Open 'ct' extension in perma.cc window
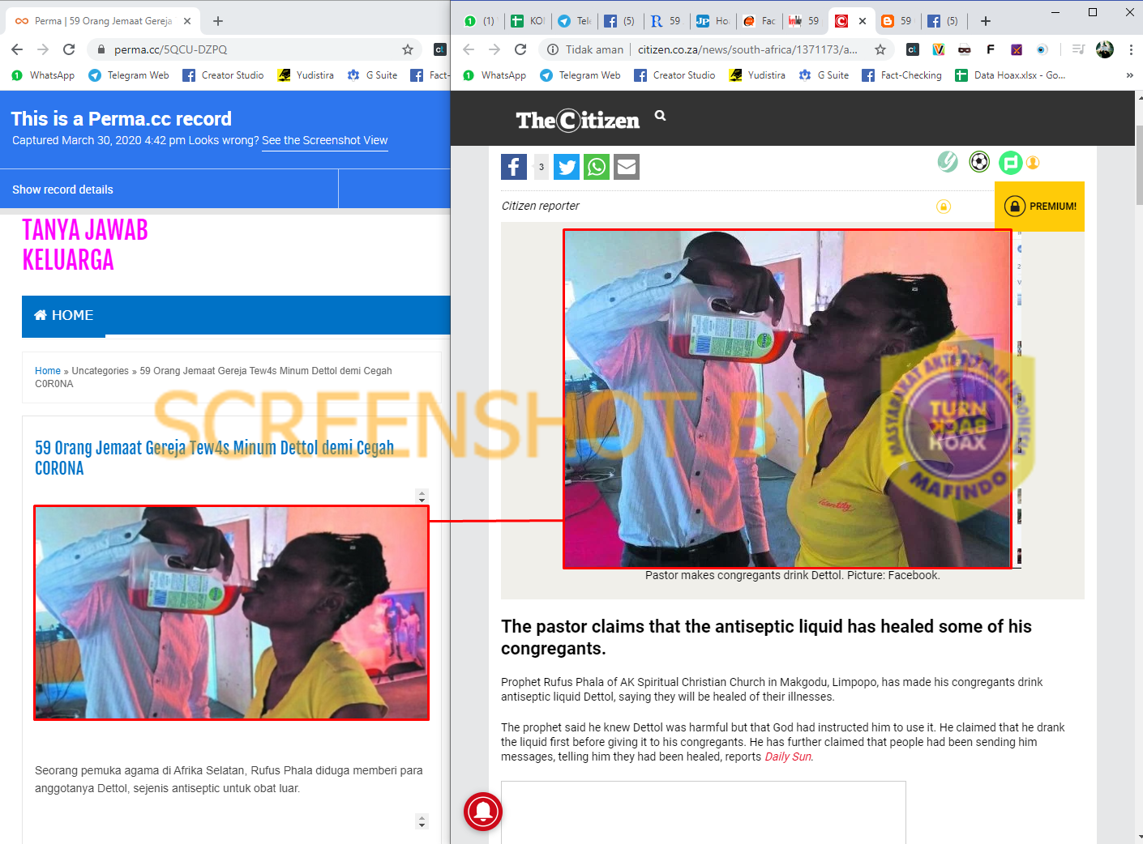This screenshot has height=844, width=1143. tap(440, 49)
